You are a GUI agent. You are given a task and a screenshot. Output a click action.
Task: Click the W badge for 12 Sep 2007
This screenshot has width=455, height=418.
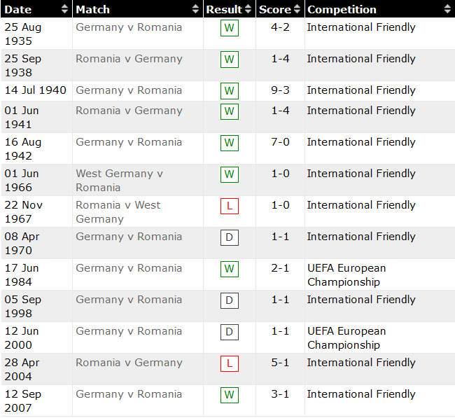coord(229,395)
